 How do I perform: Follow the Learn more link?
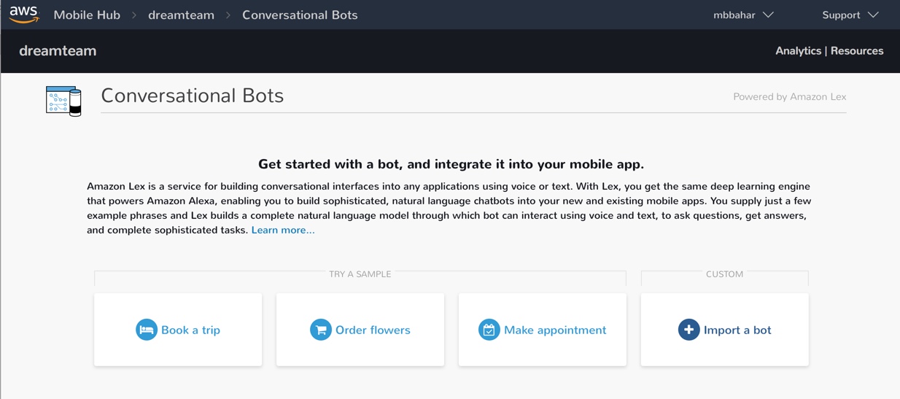pos(283,230)
